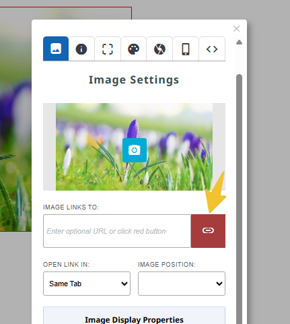Expand the Image Position dropdown
This screenshot has height=324, width=290.
(182, 284)
